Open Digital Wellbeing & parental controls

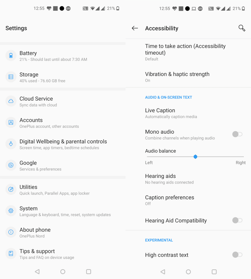(63, 144)
